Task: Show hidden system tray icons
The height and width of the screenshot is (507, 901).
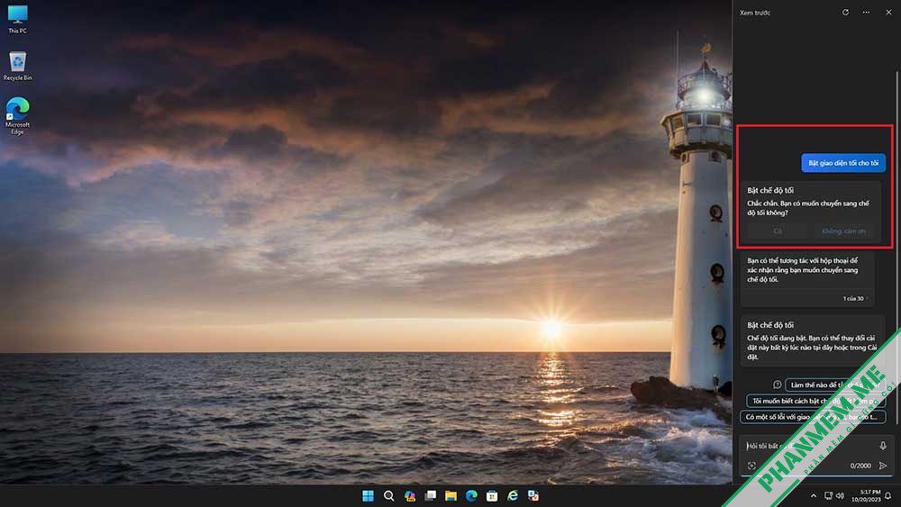Action: 813,495
